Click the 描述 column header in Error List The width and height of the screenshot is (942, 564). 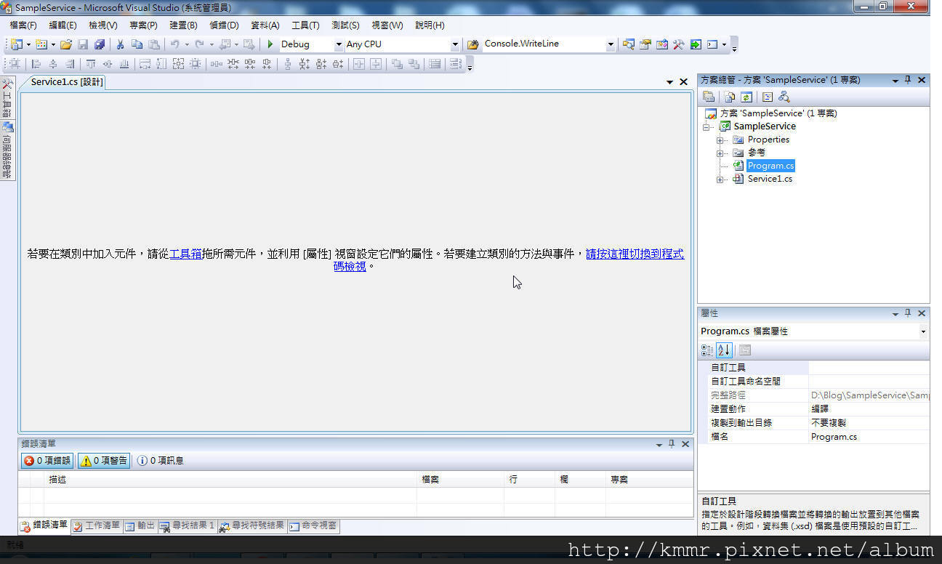(230, 480)
